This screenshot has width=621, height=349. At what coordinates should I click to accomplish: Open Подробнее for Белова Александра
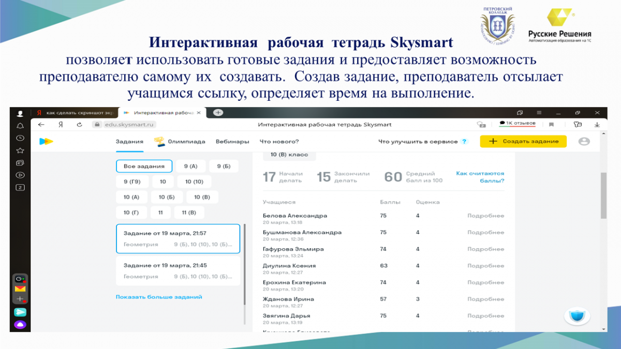pyautogui.click(x=485, y=216)
